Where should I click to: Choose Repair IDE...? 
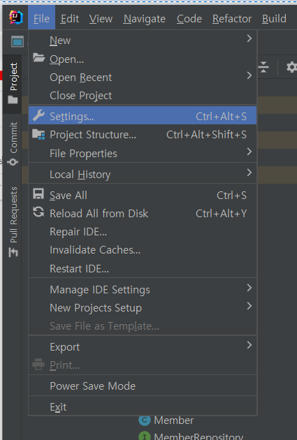tap(143, 232)
